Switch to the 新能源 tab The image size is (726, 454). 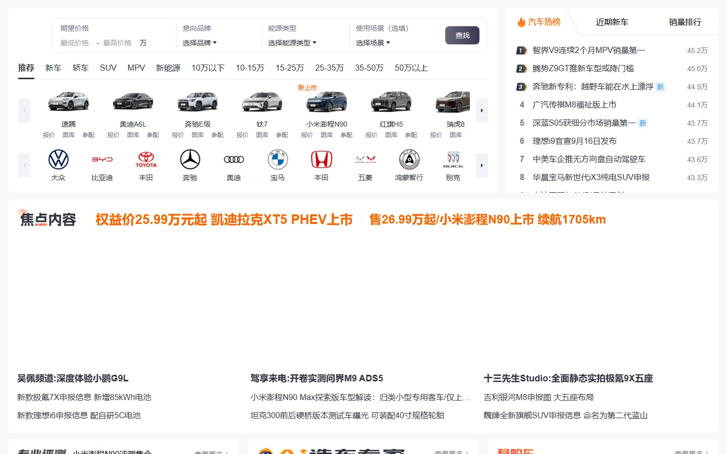click(168, 68)
